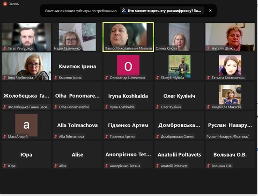Select Олена Клюка video tile
This screenshot has width=258, height=196.
[179, 37]
